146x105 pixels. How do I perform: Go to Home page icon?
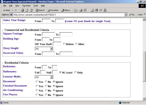point(31,10)
